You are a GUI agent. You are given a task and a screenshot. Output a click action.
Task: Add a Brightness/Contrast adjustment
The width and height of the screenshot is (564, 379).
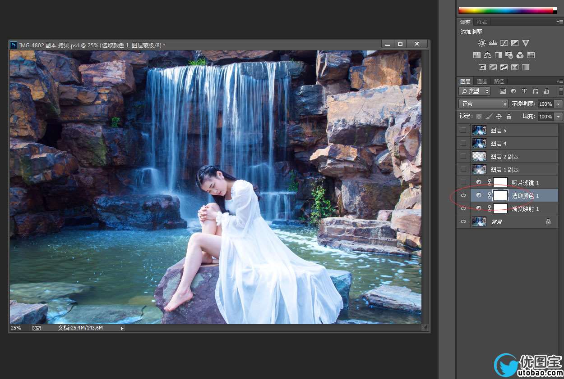click(482, 43)
